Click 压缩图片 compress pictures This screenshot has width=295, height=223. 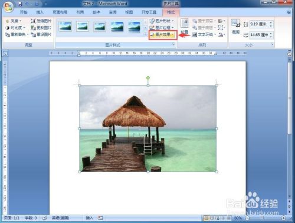41,21
